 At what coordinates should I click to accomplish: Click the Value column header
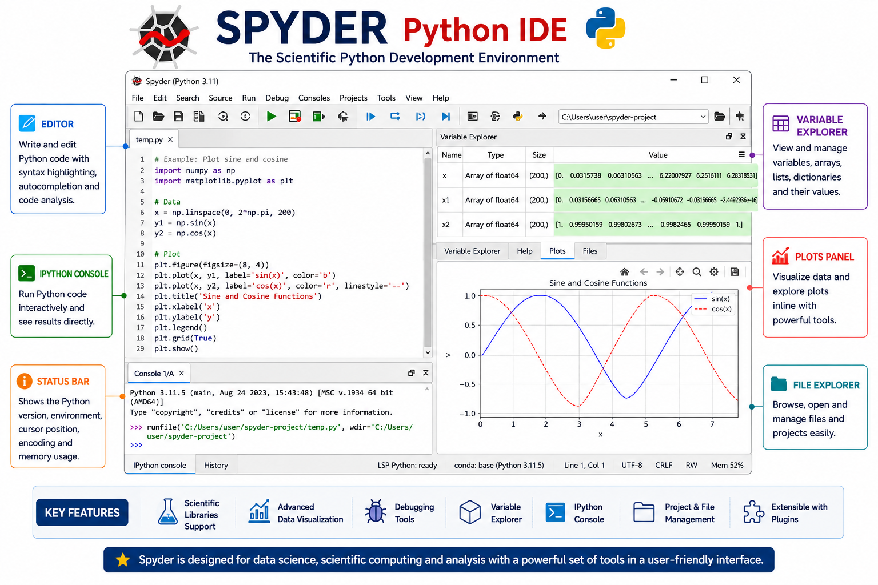coord(658,155)
